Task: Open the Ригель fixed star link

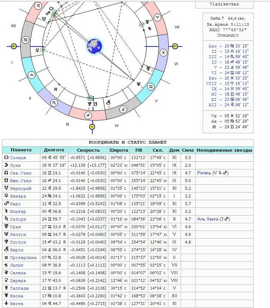Action: pyautogui.click(x=204, y=173)
